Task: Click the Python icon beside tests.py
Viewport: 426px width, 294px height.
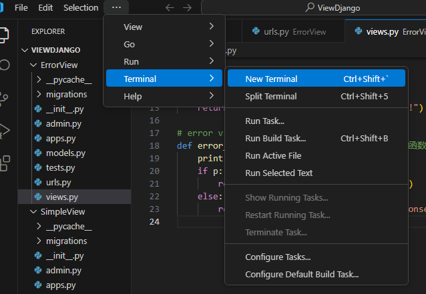Action: (38, 167)
